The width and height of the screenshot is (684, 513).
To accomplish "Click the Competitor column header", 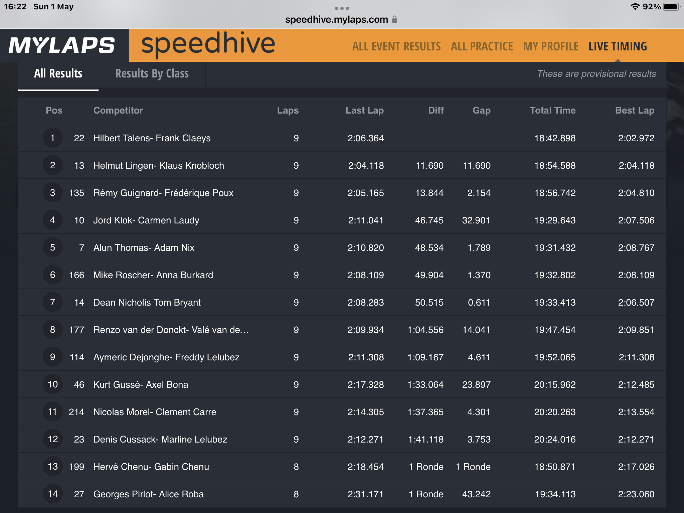I will pyautogui.click(x=118, y=111).
